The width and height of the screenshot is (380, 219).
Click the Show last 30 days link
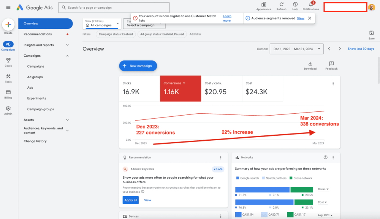click(361, 49)
